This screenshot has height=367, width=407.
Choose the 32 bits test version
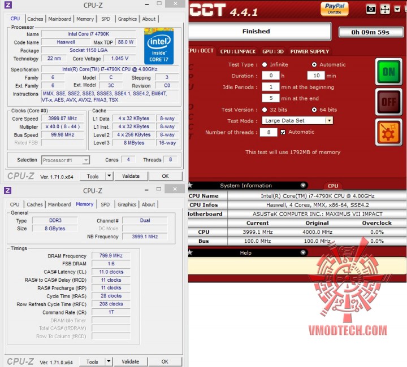pyautogui.click(x=265, y=110)
